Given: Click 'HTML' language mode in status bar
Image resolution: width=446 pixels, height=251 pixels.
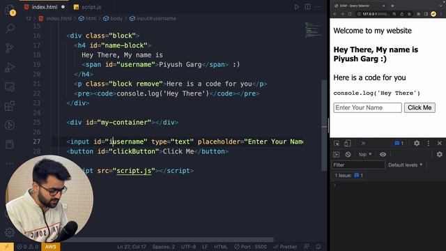Looking at the screenshot, I should coord(221,247).
